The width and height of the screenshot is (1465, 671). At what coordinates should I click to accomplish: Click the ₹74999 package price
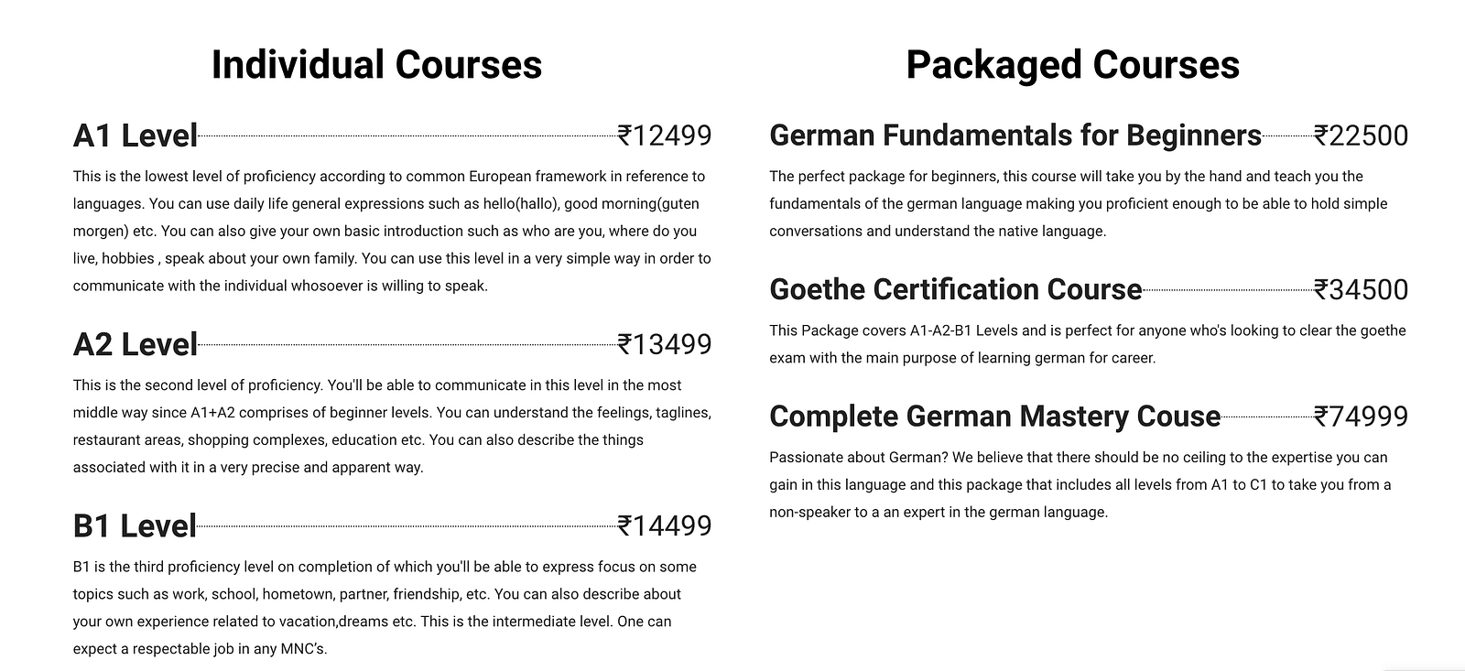tap(1361, 417)
